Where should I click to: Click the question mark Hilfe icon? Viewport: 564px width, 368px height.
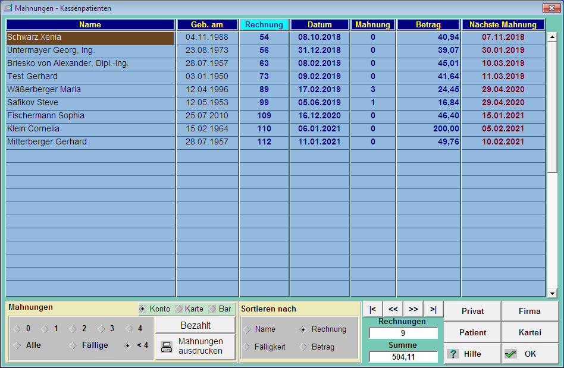[453, 354]
